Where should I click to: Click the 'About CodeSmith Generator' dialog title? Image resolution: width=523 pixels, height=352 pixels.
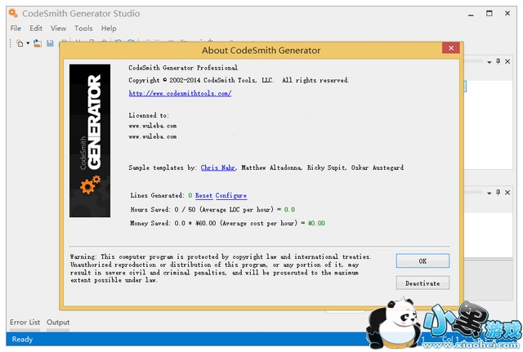pos(261,51)
